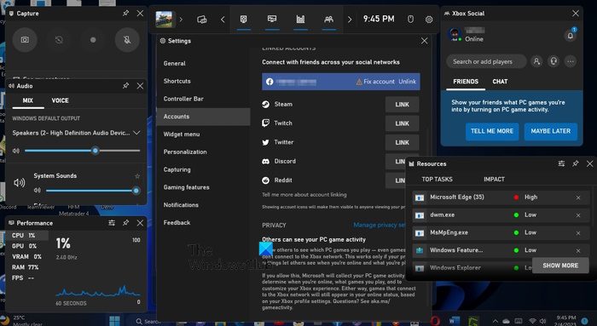The width and height of the screenshot is (597, 326).
Task: Expand the Speakers output device dropdown
Action: coord(76,133)
